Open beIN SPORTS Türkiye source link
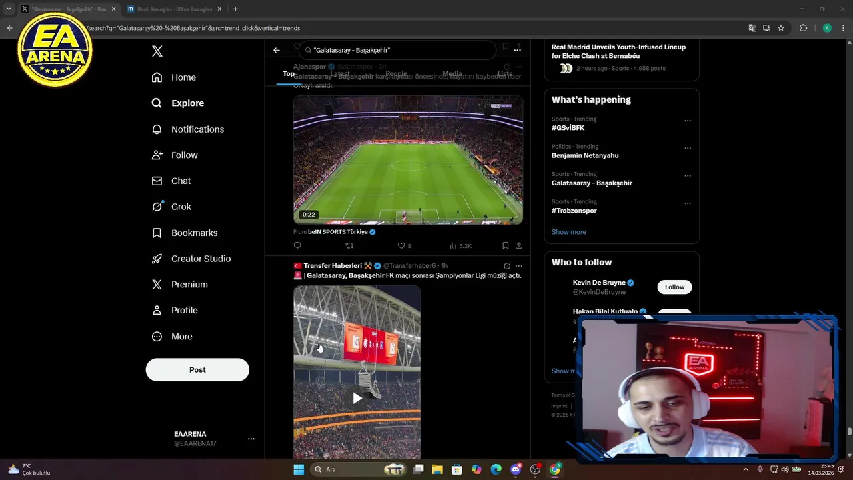Screen dimensions: 853x480 (338, 232)
